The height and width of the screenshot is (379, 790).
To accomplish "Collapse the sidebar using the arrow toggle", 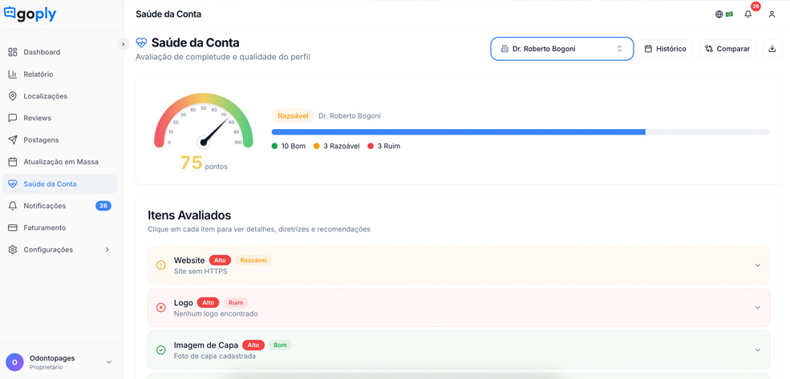I will point(123,44).
